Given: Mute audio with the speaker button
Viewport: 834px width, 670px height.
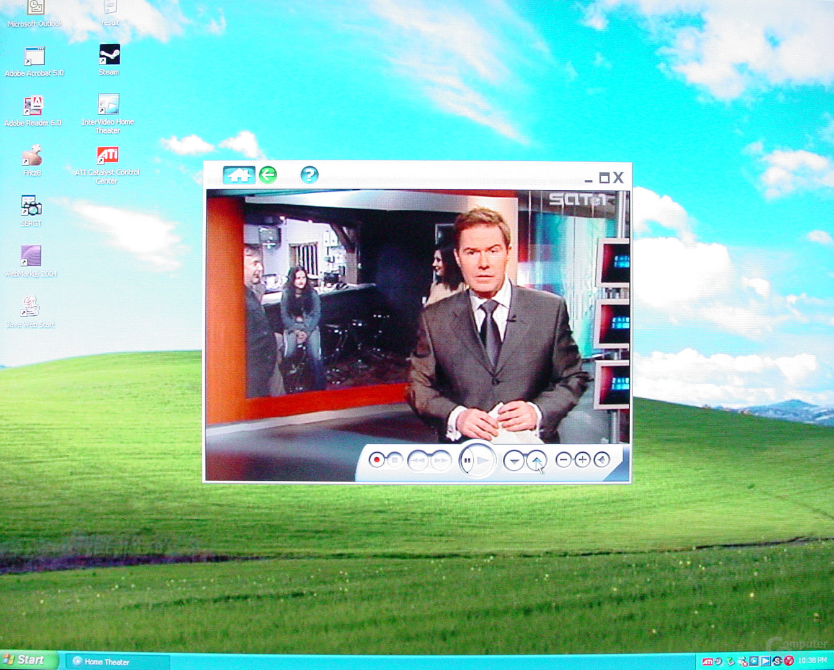Looking at the screenshot, I should [601, 460].
